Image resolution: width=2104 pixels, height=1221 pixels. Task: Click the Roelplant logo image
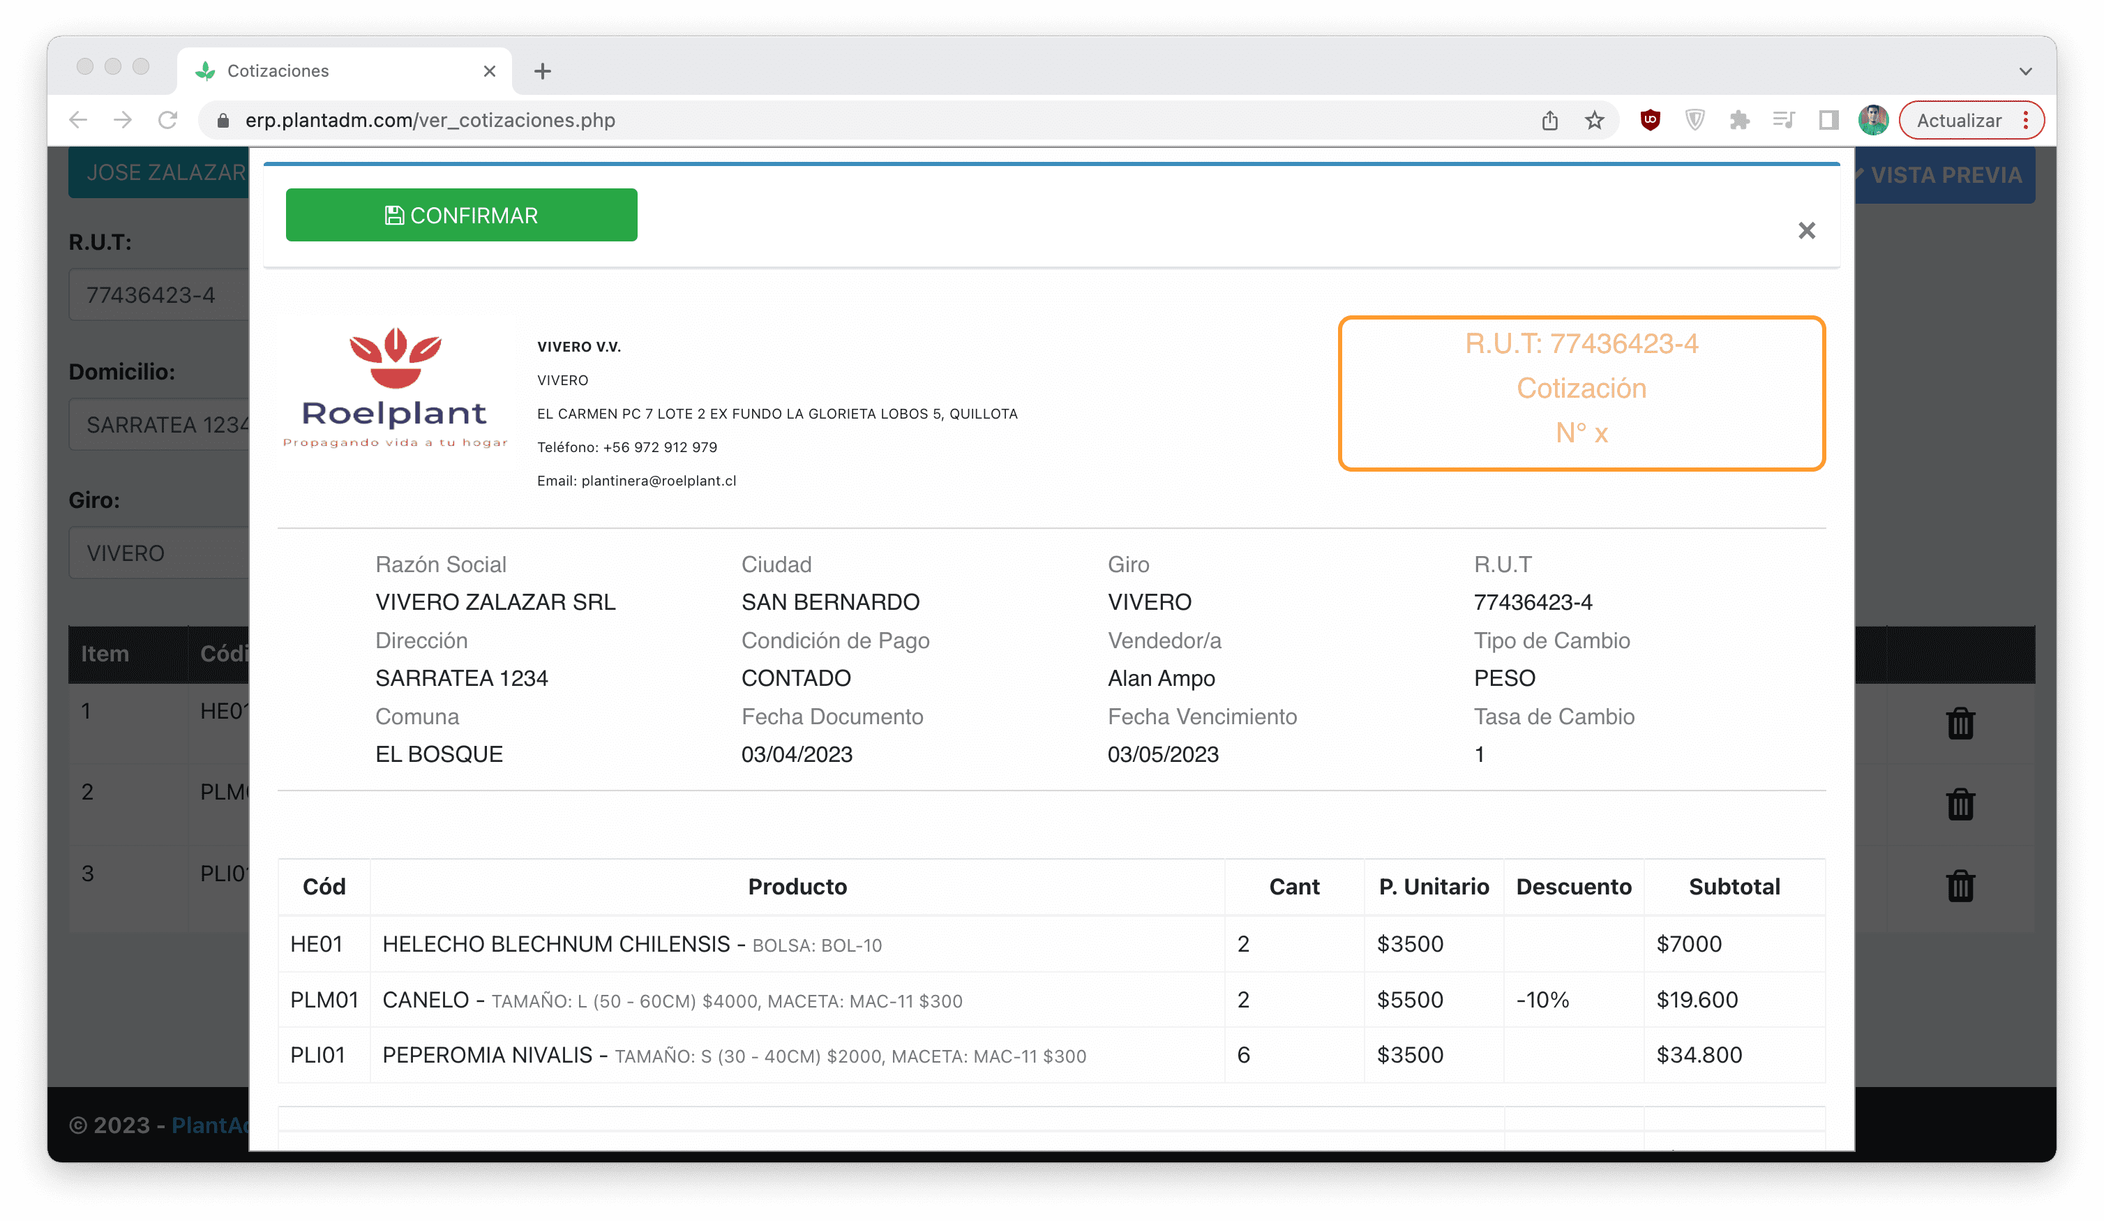(395, 389)
